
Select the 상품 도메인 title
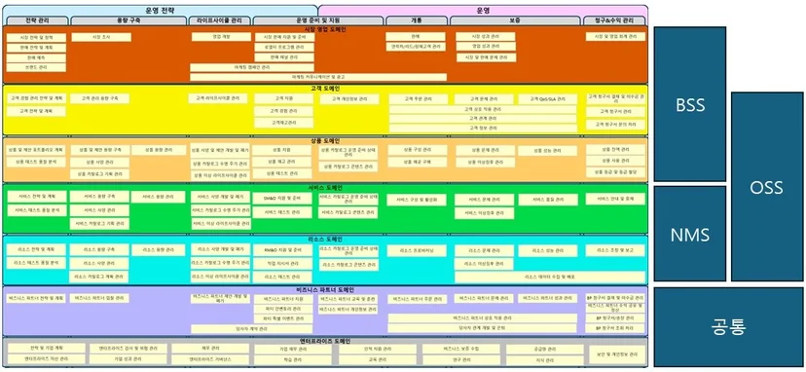(325, 140)
